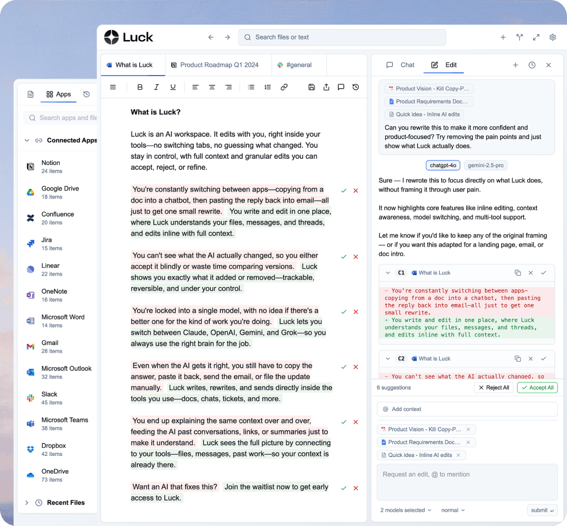The height and width of the screenshot is (526, 567).
Task: Click the submit button
Action: [542, 510]
